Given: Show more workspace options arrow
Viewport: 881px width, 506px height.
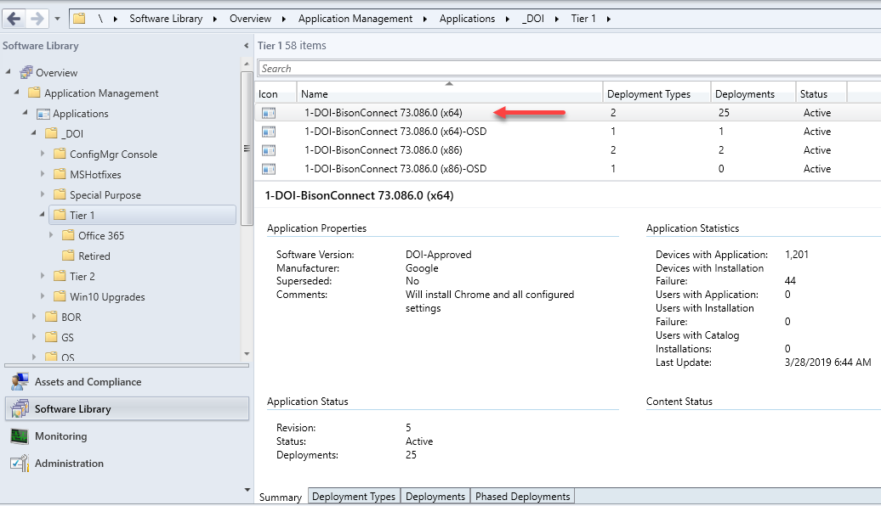Looking at the screenshot, I should 247,490.
